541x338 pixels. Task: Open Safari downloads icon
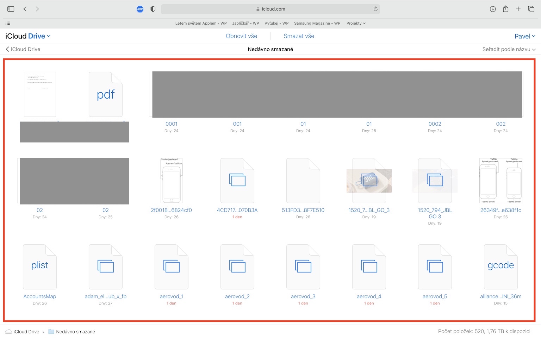pos(493,9)
